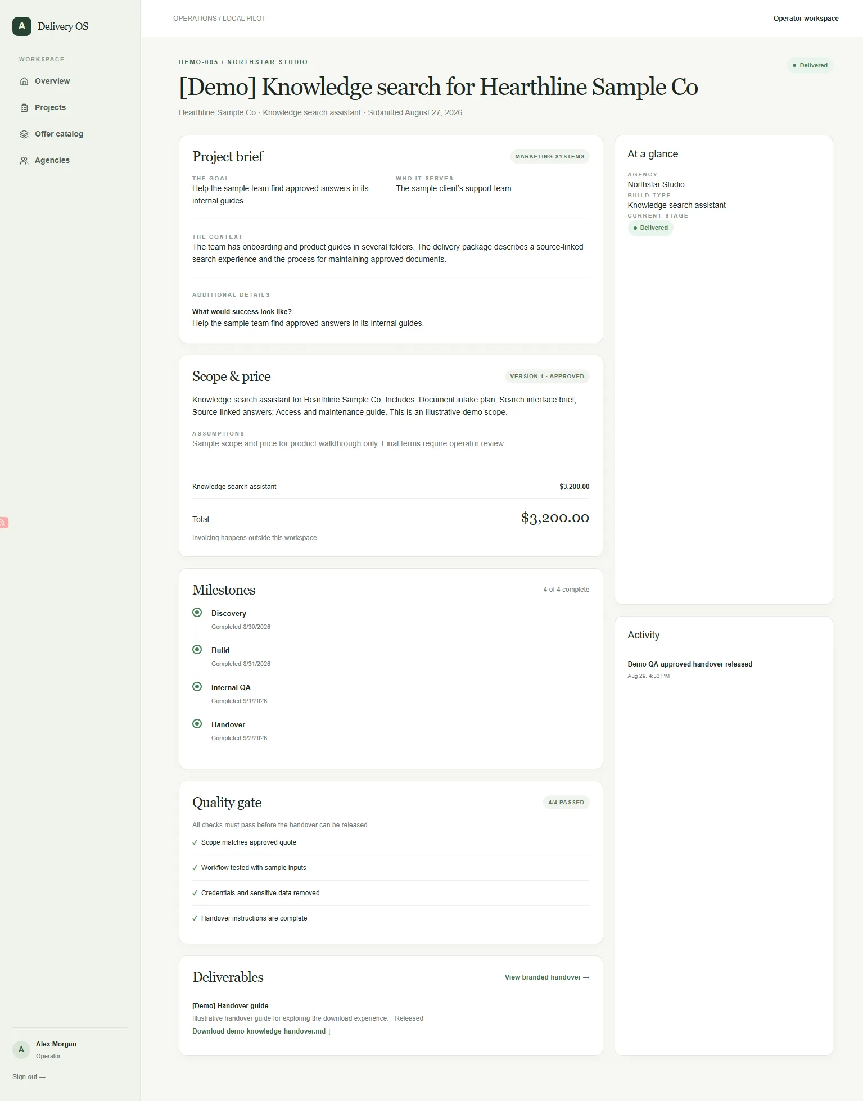Click the Delivered badge under Current Stage
This screenshot has width=863, height=1101.
click(x=650, y=228)
